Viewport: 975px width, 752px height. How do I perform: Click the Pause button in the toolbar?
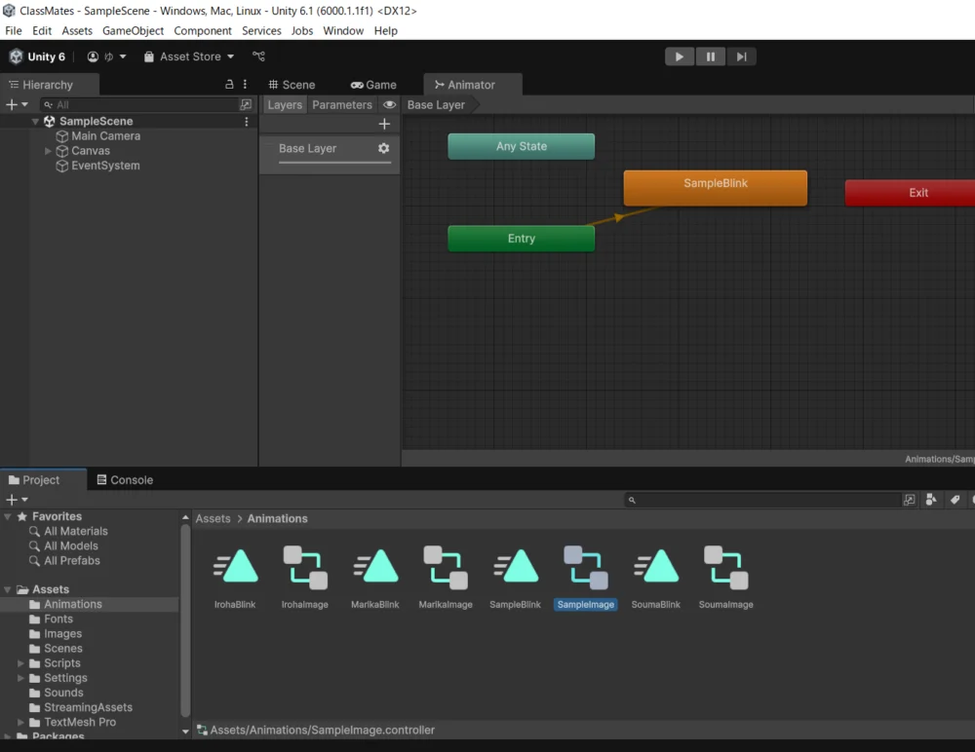711,56
